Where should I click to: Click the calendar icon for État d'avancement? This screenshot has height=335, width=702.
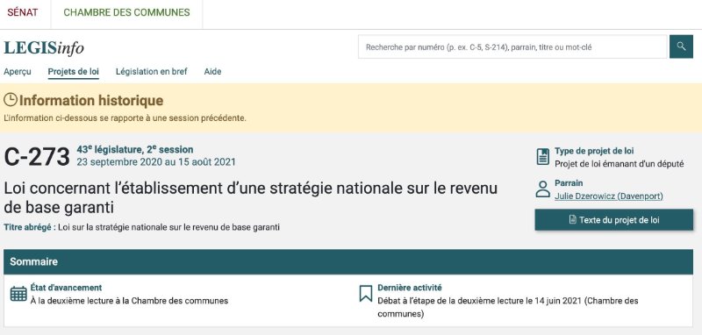tap(18, 294)
